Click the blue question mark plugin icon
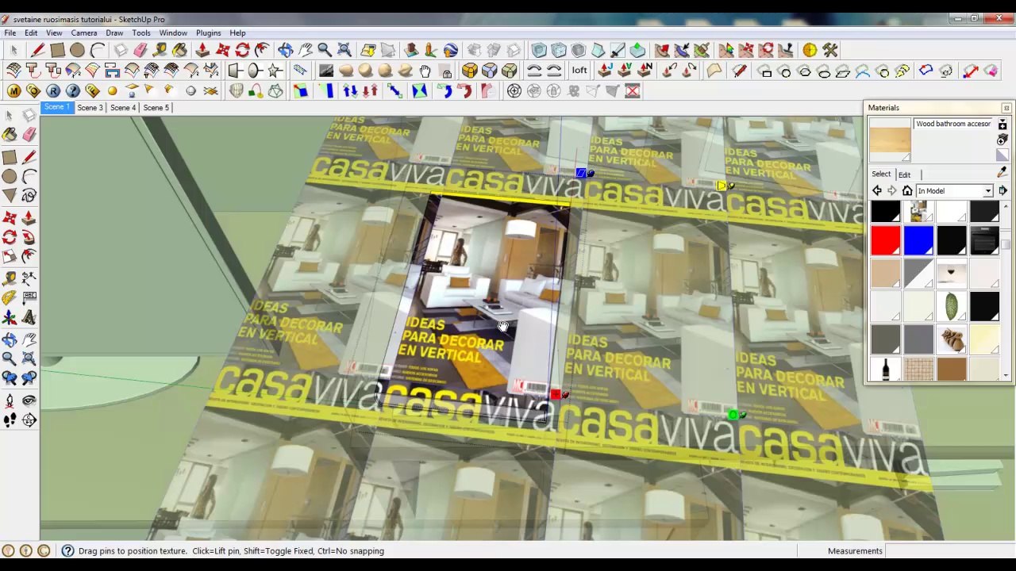This screenshot has height=571, width=1016. [73, 91]
